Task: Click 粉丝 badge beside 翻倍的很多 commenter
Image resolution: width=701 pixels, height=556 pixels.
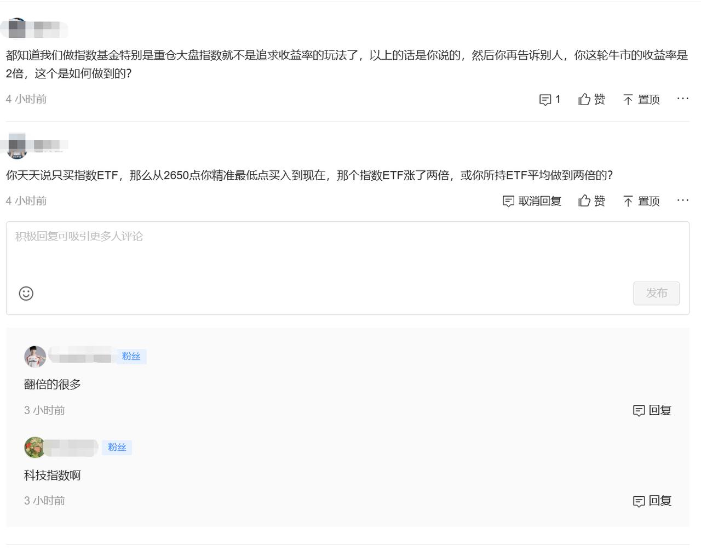Action: [131, 357]
